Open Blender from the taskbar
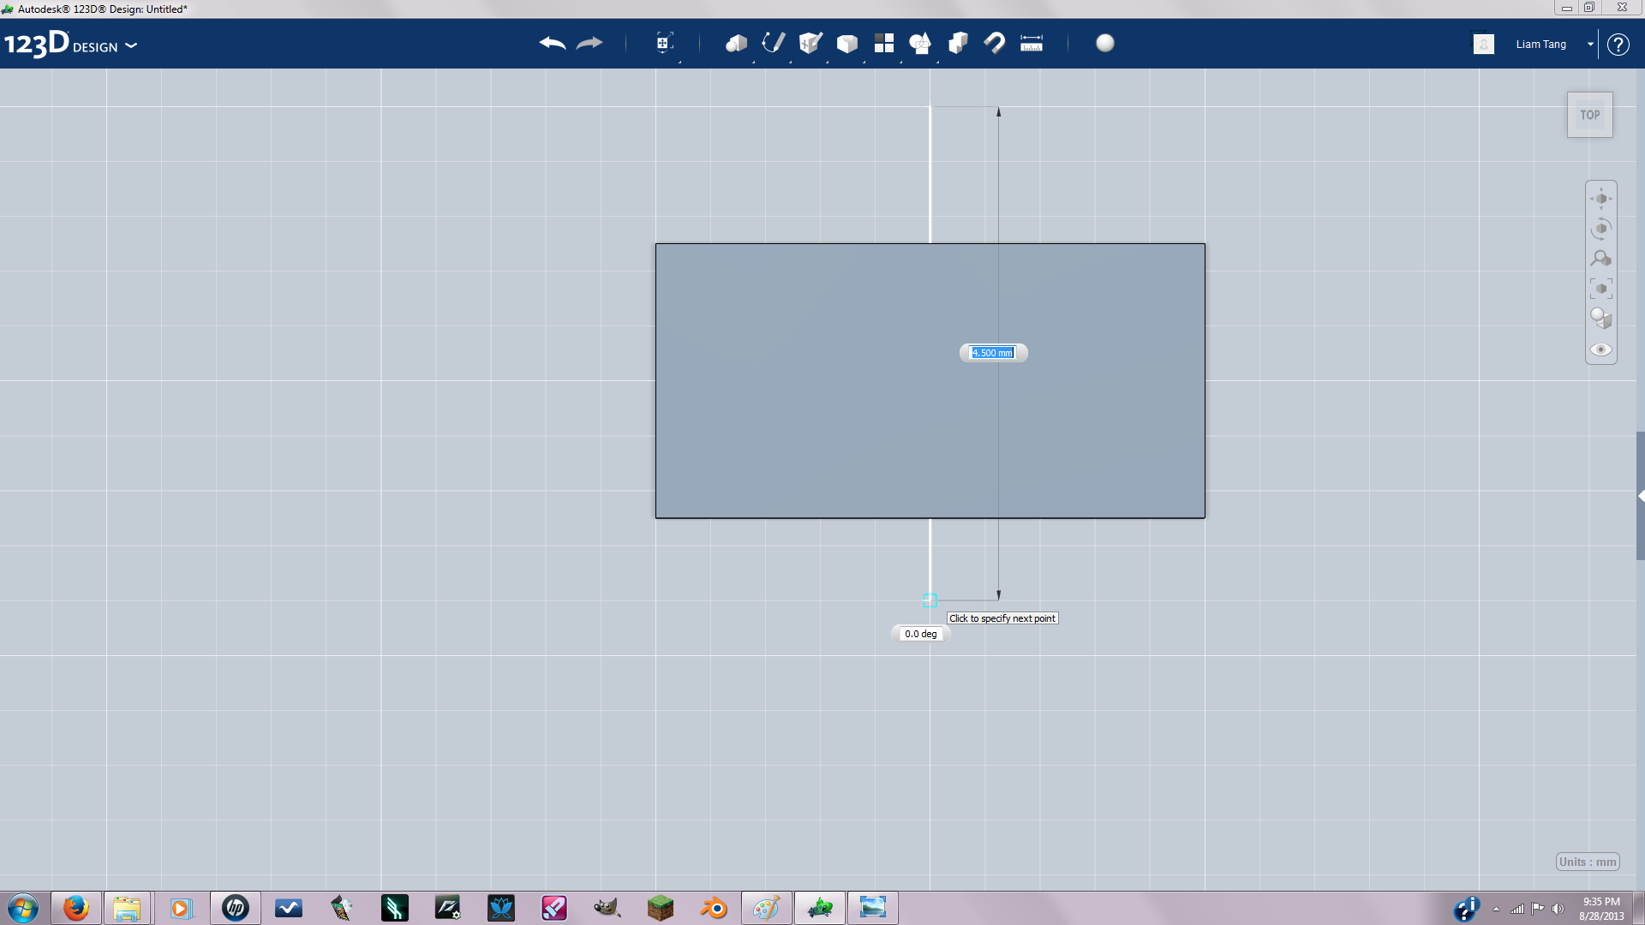This screenshot has width=1645, height=925. 714,908
